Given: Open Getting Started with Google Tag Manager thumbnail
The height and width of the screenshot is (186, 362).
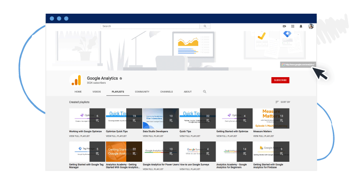Looking at the screenshot, I should coord(87,152).
